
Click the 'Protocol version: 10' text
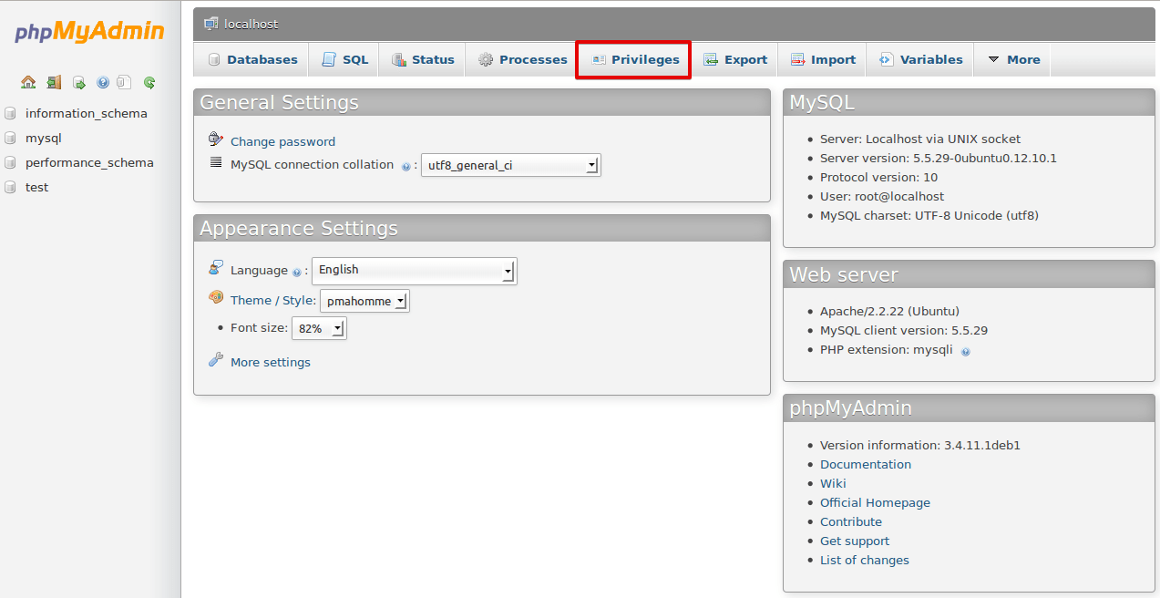878,178
